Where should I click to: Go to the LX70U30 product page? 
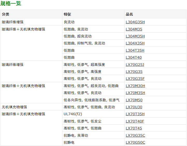(x=134, y=107)
